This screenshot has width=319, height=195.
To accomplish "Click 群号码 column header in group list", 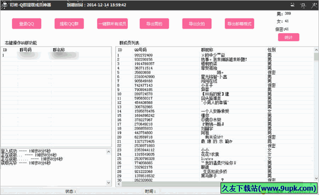I will [26, 50].
